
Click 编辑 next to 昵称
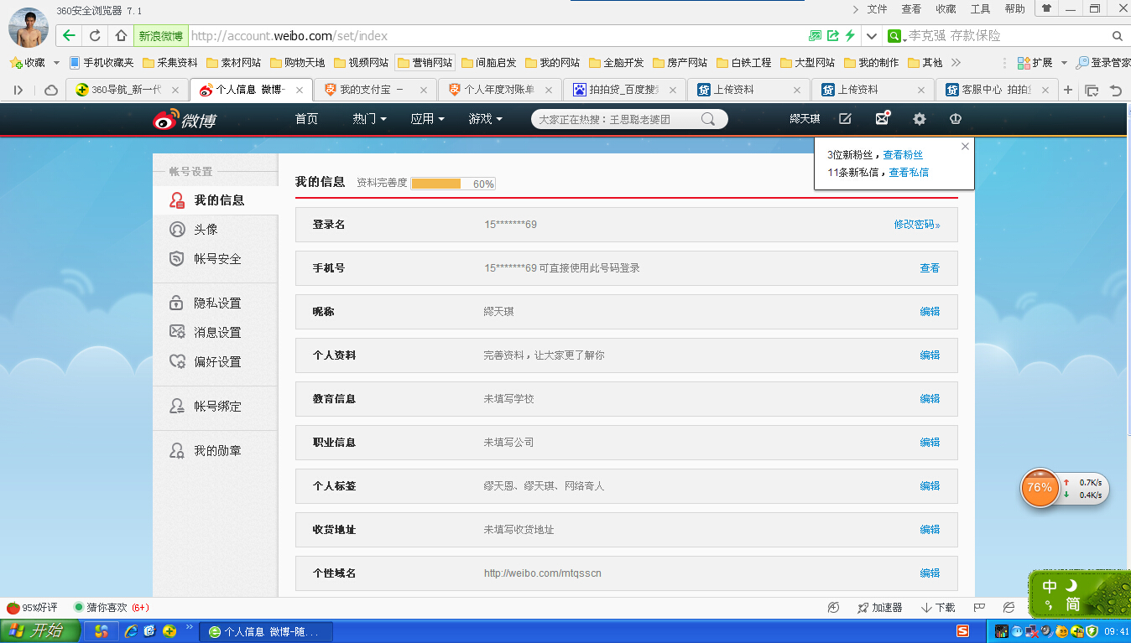[x=930, y=312]
